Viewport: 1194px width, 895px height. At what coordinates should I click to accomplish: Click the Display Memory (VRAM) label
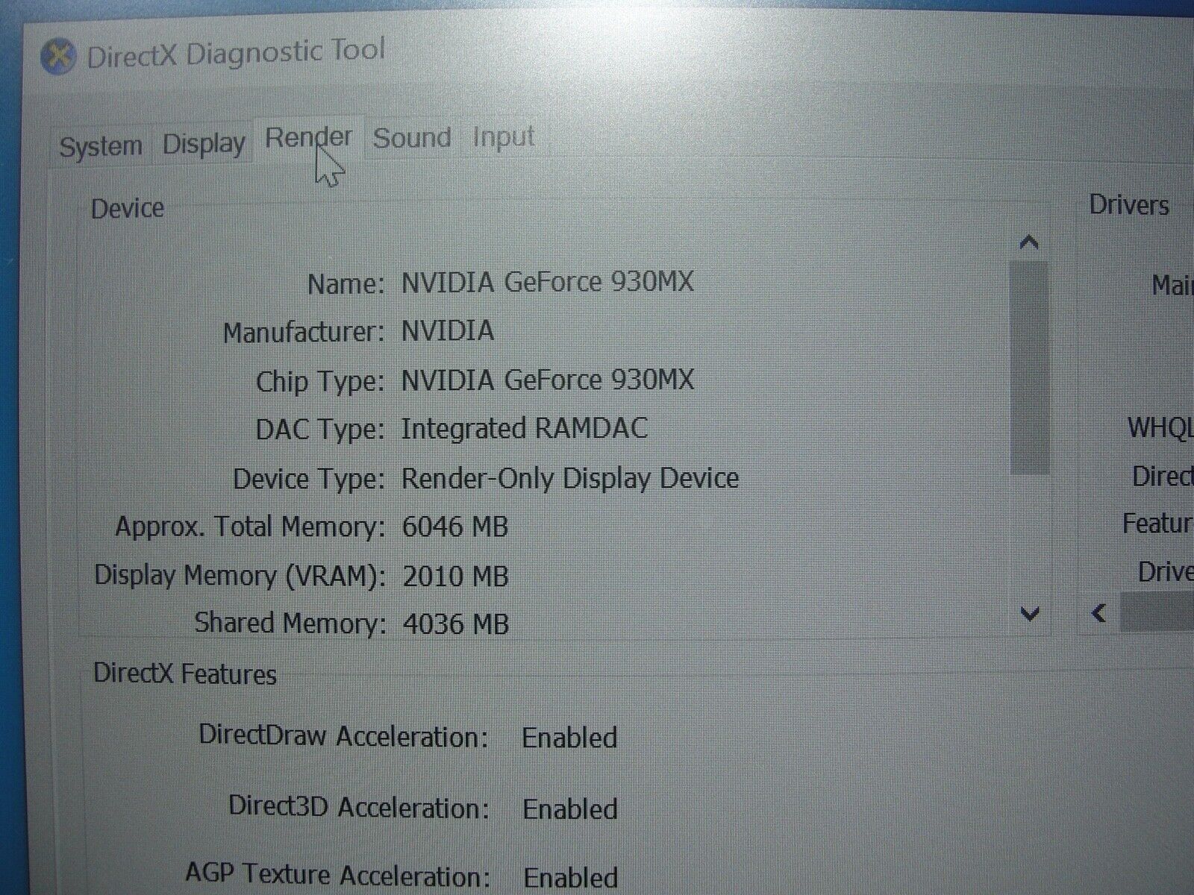[x=240, y=576]
